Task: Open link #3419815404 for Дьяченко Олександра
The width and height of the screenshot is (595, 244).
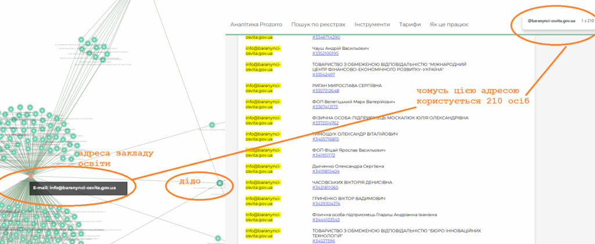Action: point(325,172)
